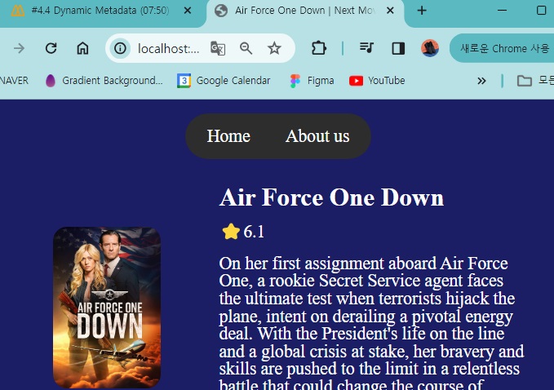Toggle the Chrome side panel
The width and height of the screenshot is (554, 390).
click(x=398, y=48)
